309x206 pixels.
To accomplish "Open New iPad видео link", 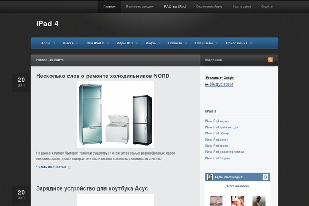I will click(217, 121).
